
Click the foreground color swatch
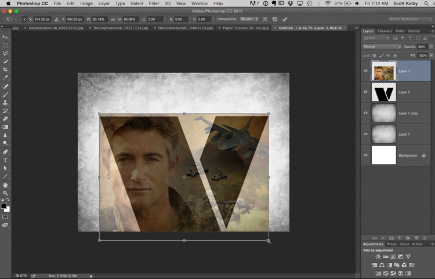3,206
